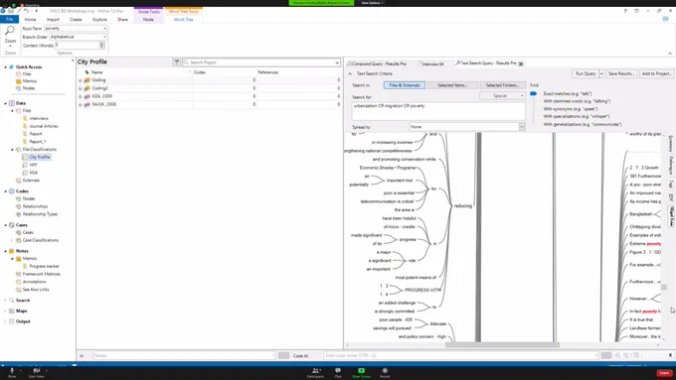This screenshot has width=676, height=380.
Task: Click the Zoom Mute microphone icon
Action: tap(12, 370)
